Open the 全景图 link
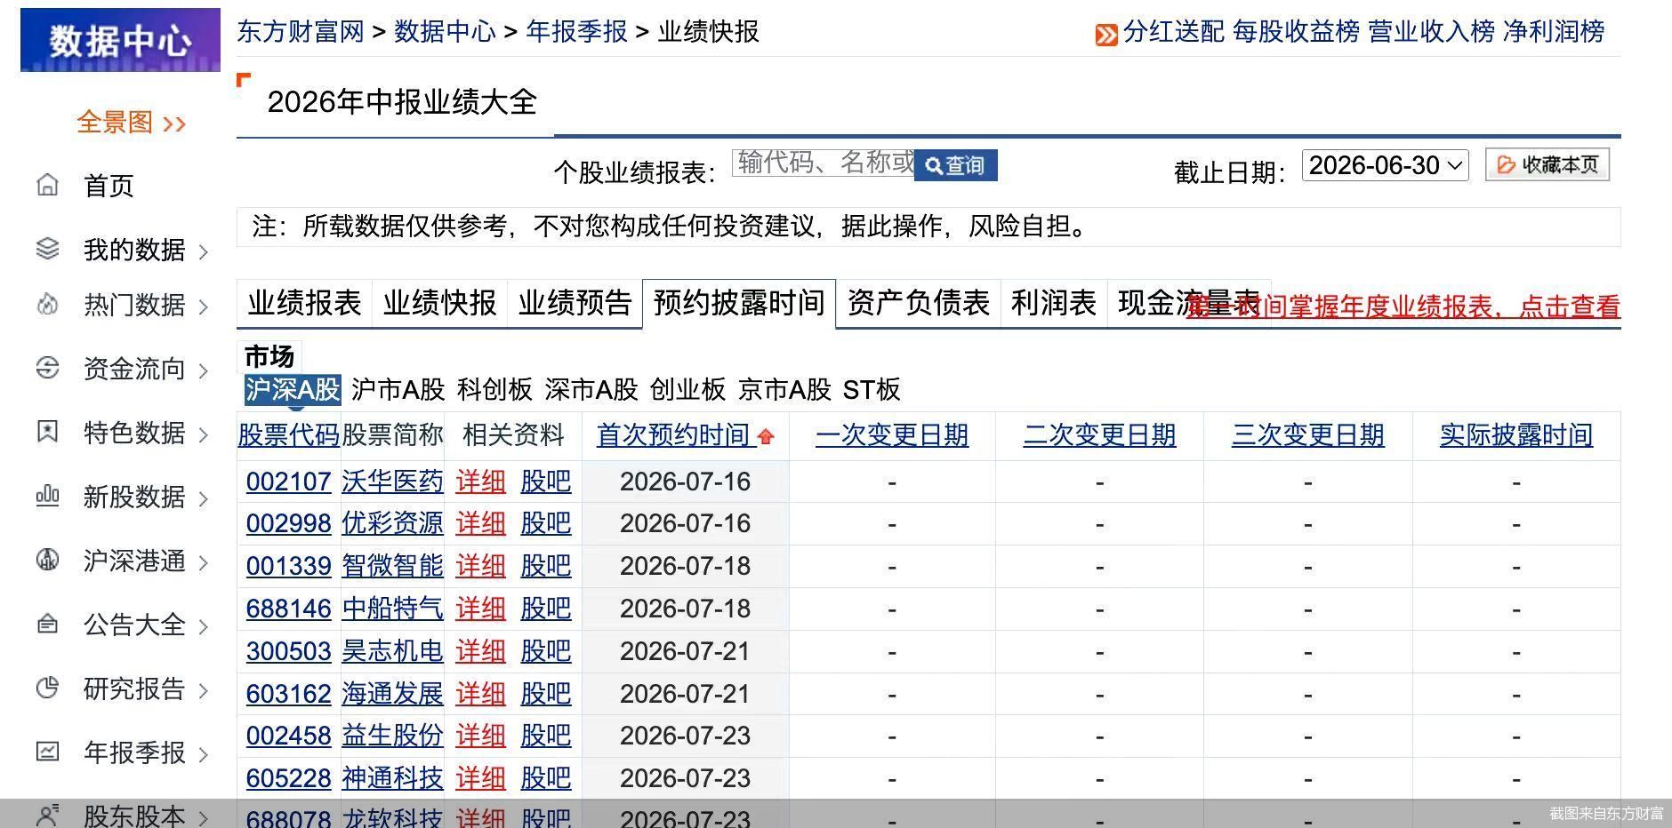This screenshot has height=828, width=1672. coord(132,122)
